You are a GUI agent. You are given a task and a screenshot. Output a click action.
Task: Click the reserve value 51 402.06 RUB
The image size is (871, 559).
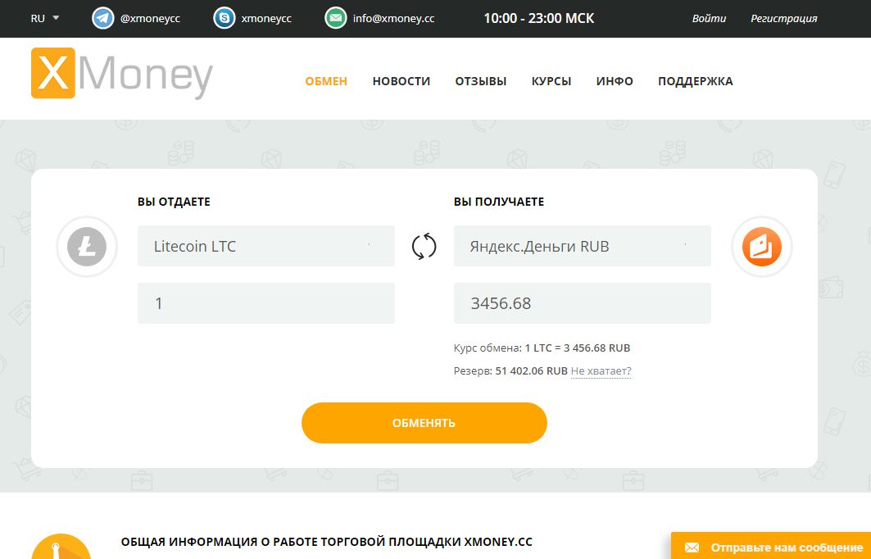pyautogui.click(x=531, y=370)
